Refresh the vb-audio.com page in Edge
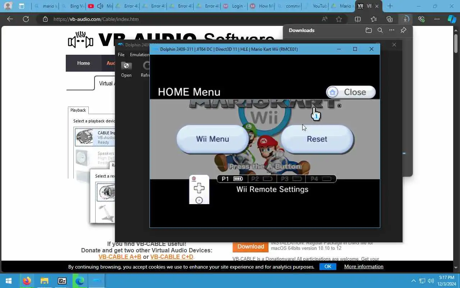The height and width of the screenshot is (288, 460). [x=26, y=19]
